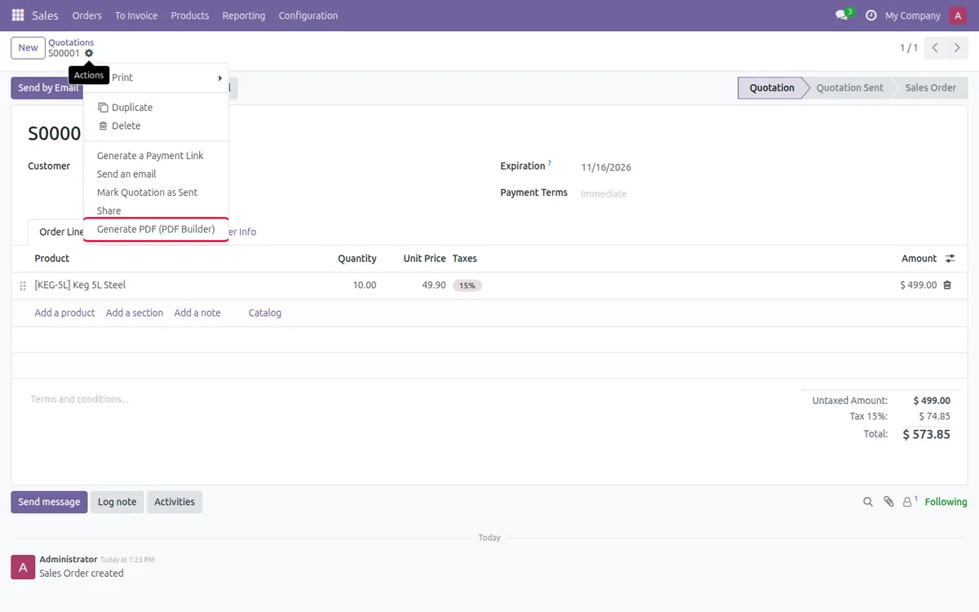Open the optional columns adjust icon
The width and height of the screenshot is (979, 612).
coord(950,259)
